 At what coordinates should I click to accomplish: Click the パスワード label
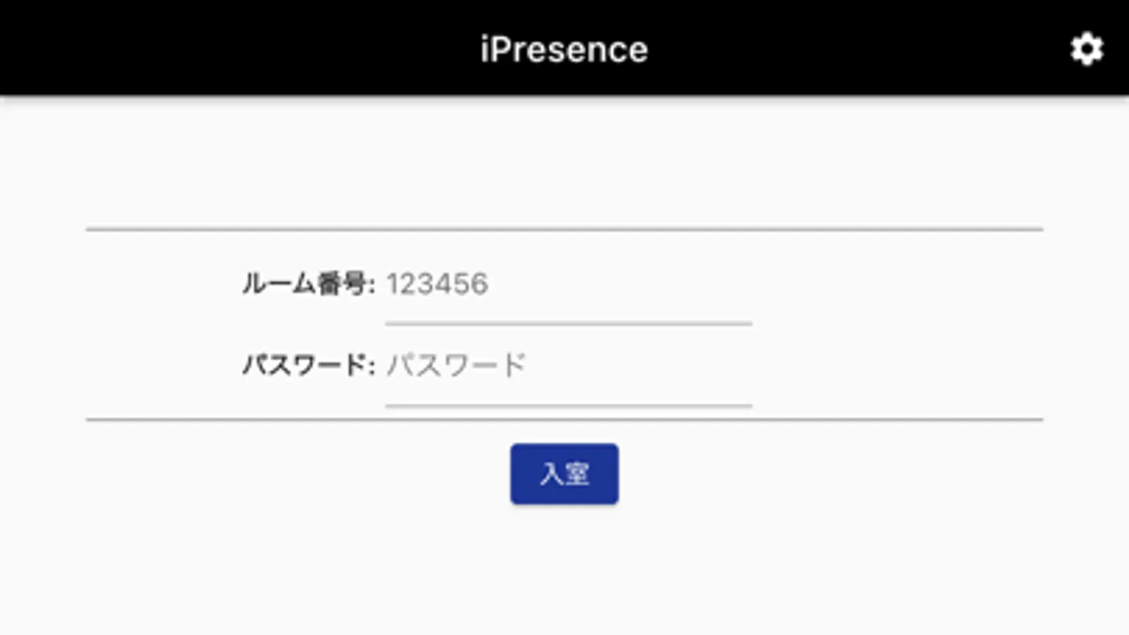(x=308, y=366)
